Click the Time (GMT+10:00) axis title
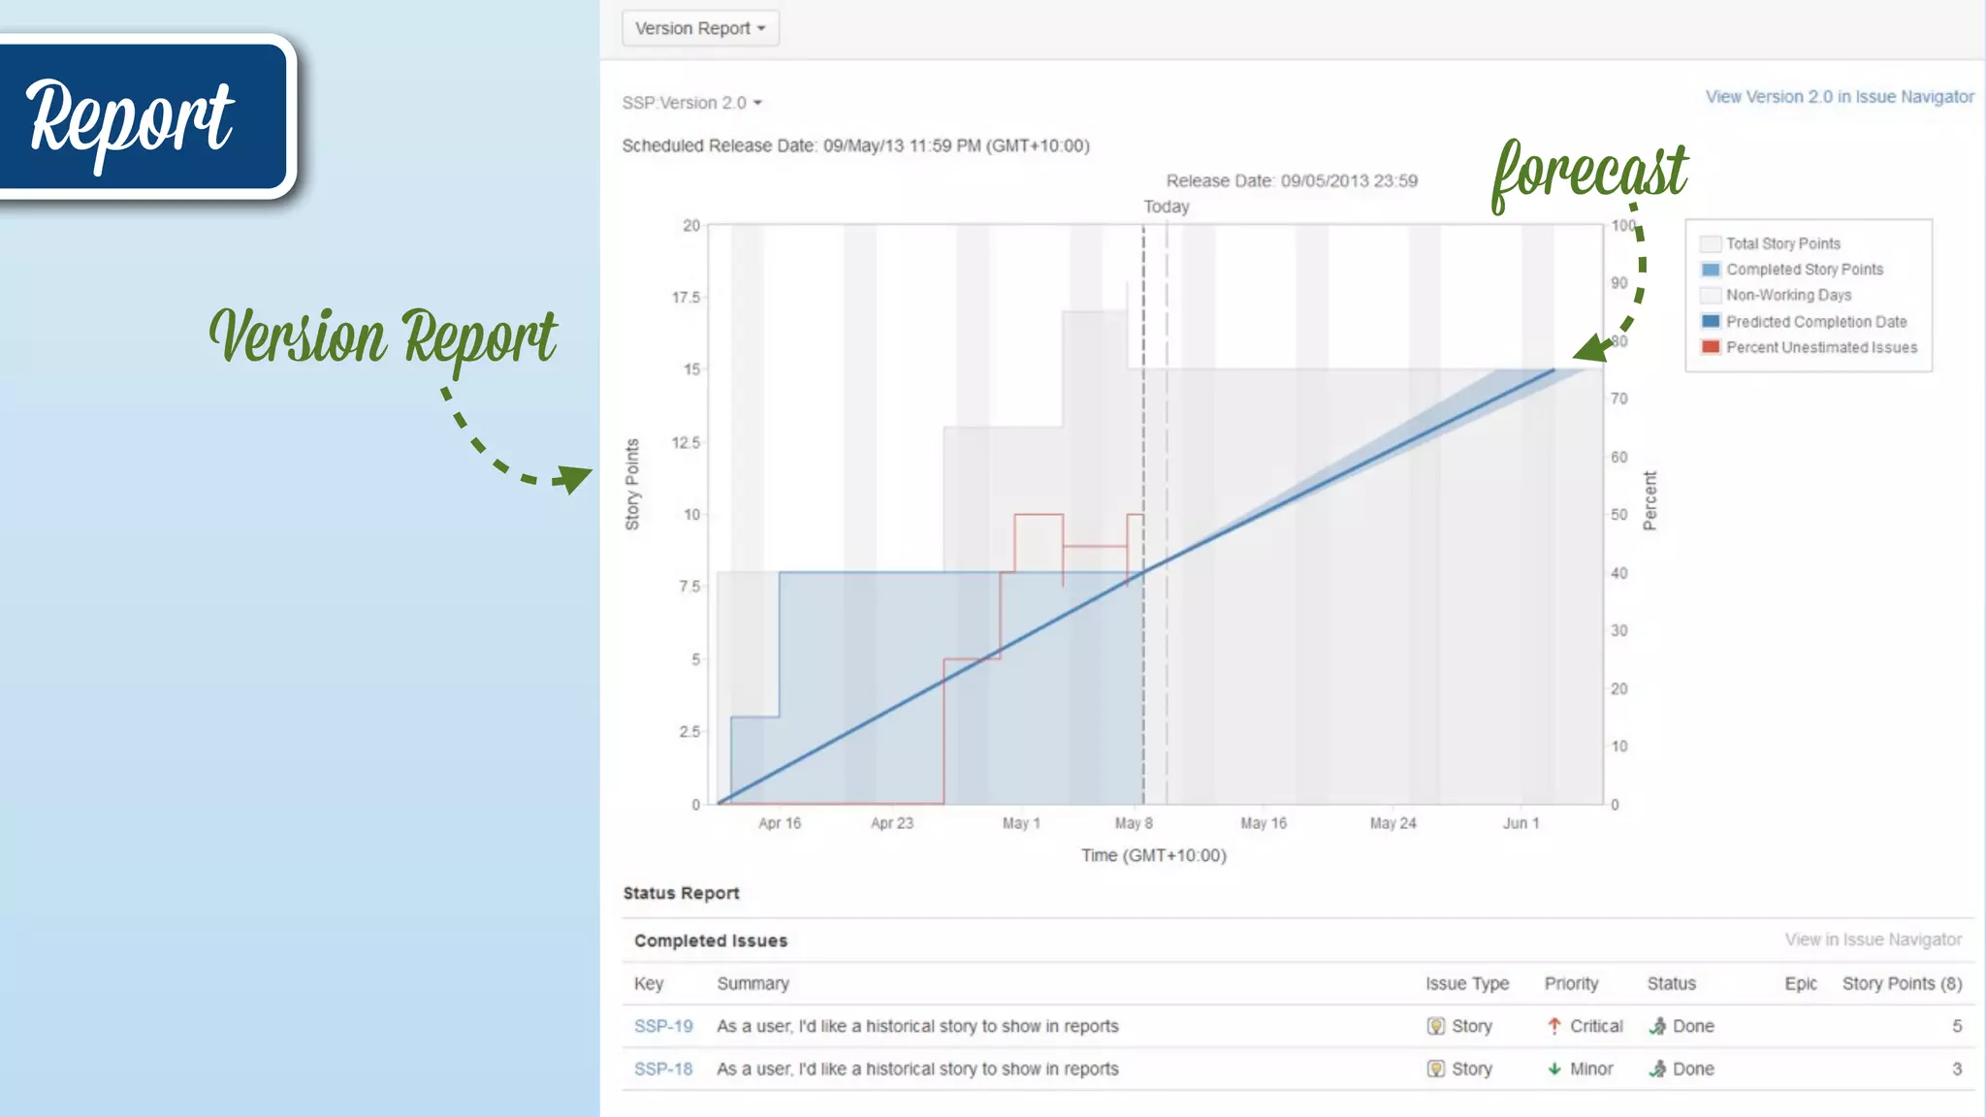Viewport: 1986px width, 1117px height. (1154, 855)
